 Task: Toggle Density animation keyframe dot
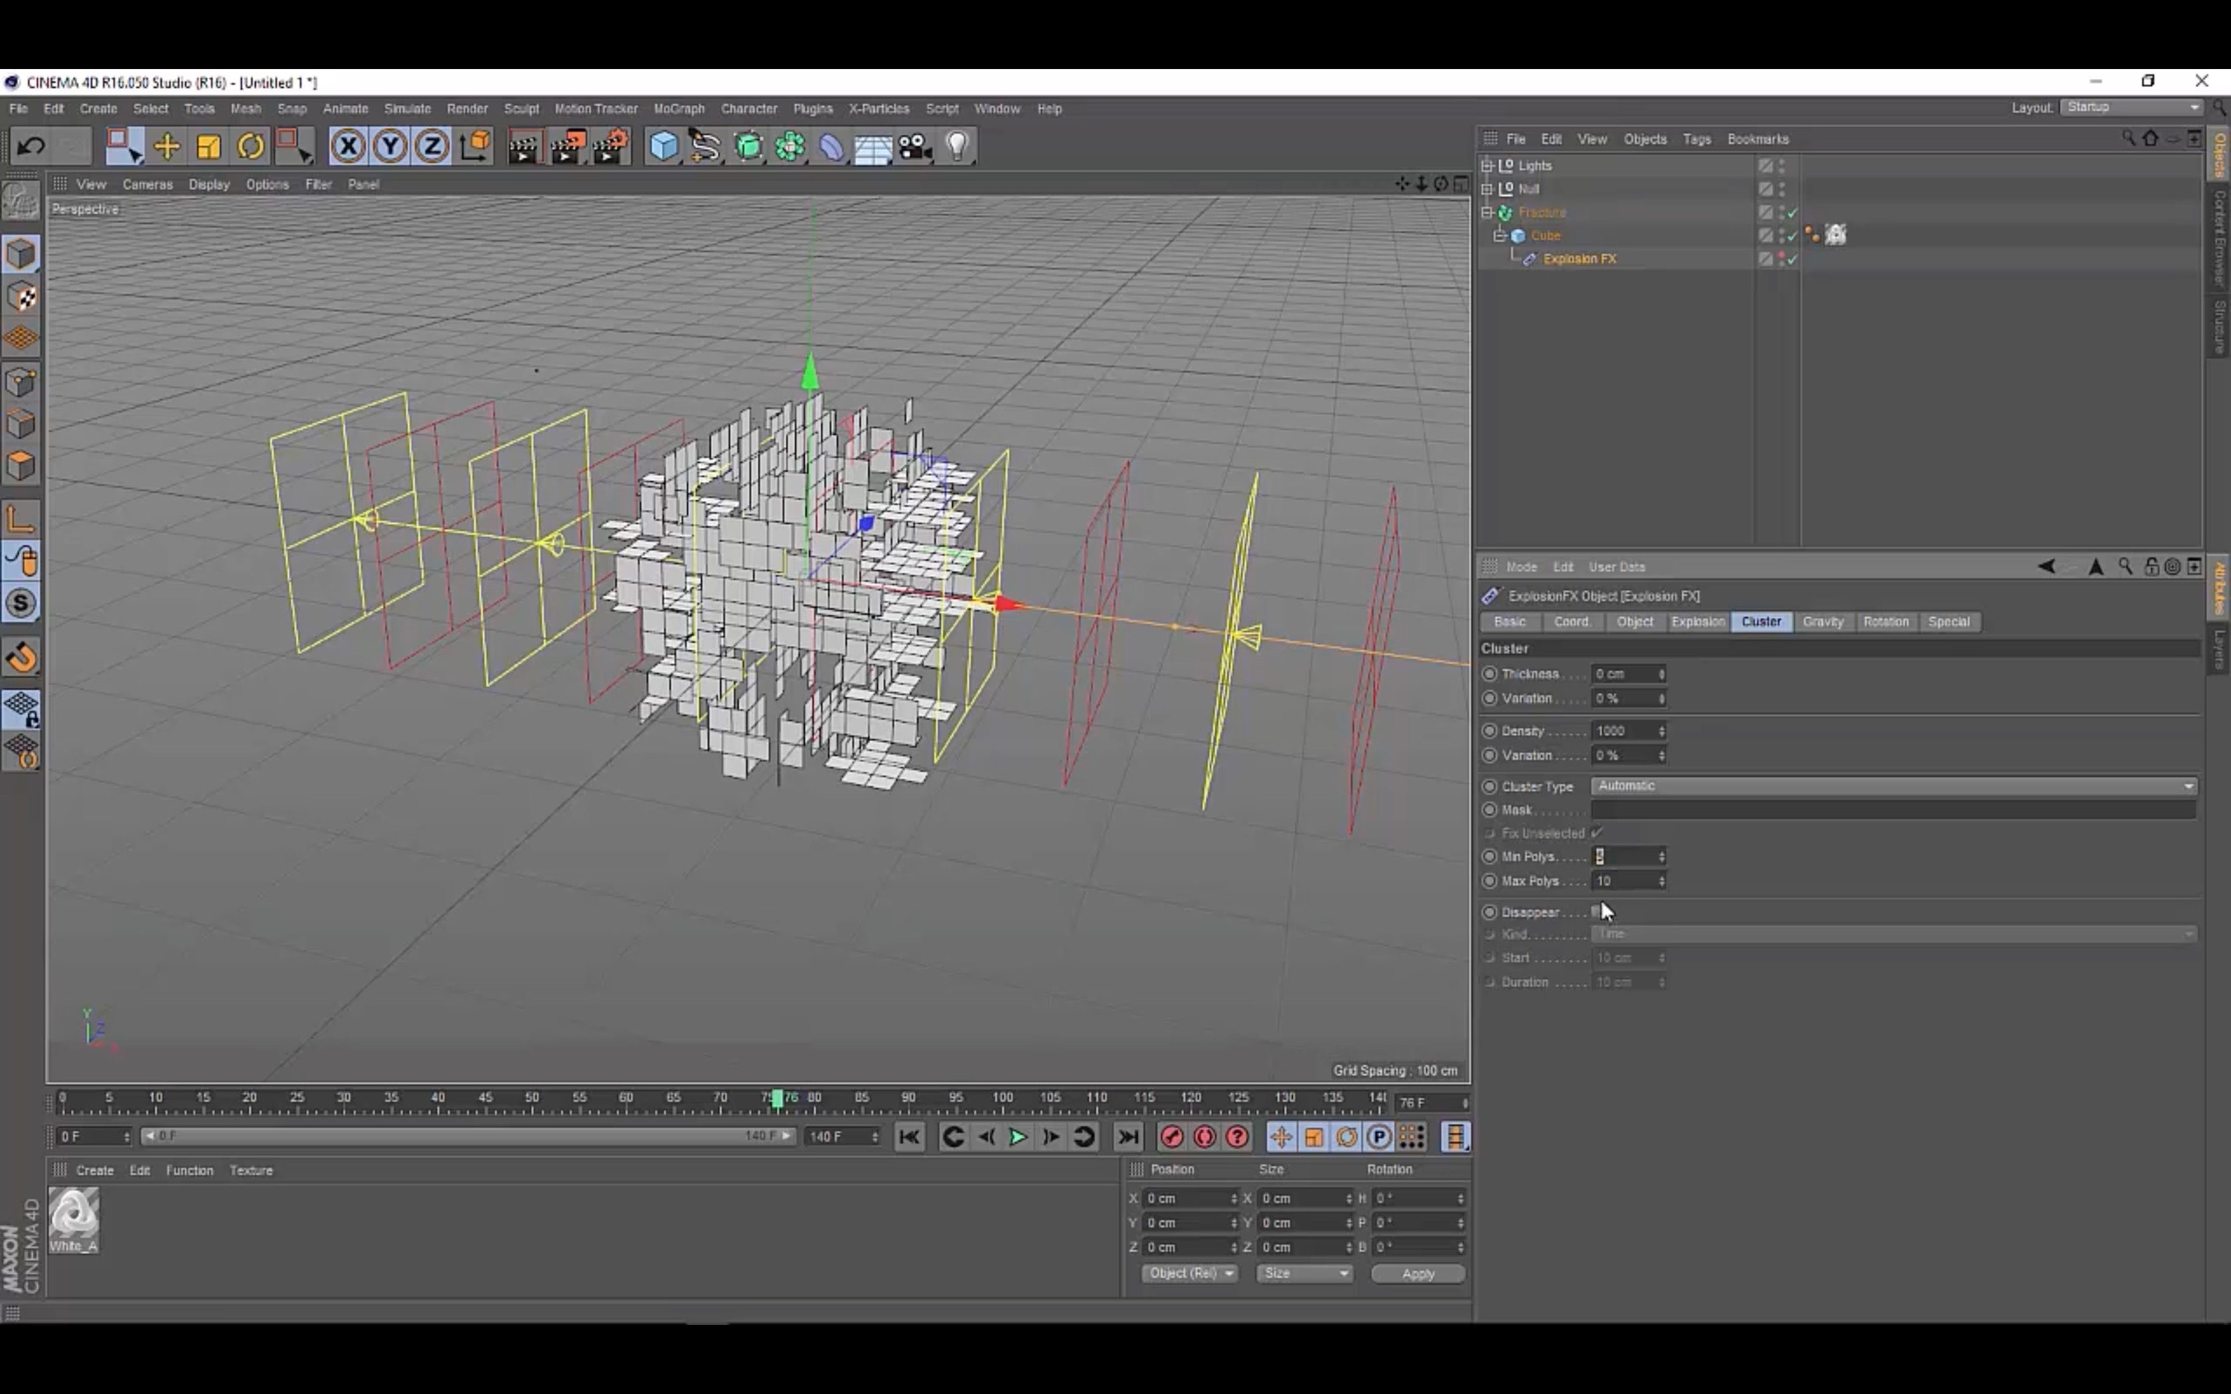click(x=1489, y=731)
